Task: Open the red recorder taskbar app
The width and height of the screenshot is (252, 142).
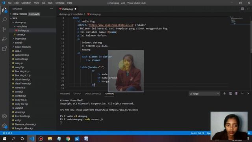Action: tap(41, 138)
